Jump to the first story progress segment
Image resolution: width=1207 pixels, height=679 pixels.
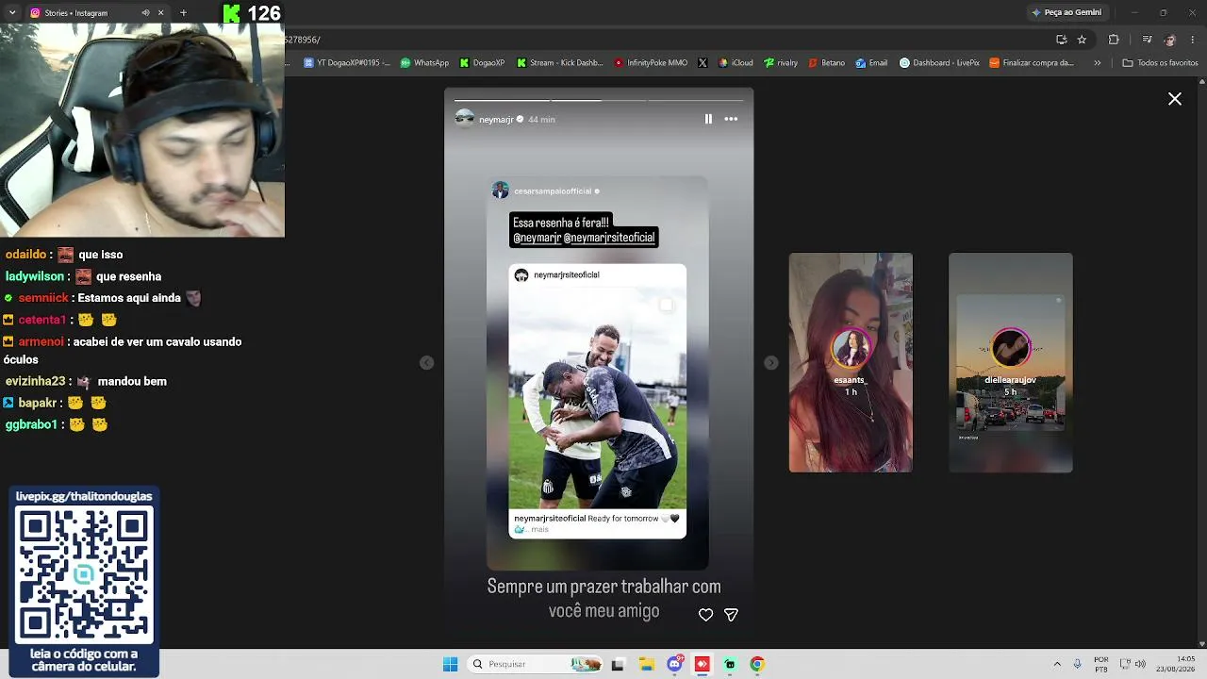click(x=502, y=100)
